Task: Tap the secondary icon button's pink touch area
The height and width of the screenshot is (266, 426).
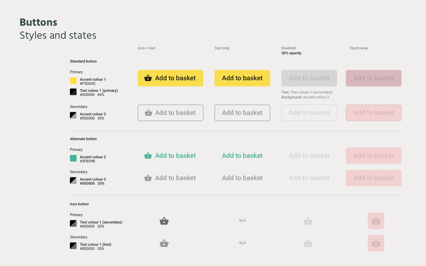Action: 376,243
